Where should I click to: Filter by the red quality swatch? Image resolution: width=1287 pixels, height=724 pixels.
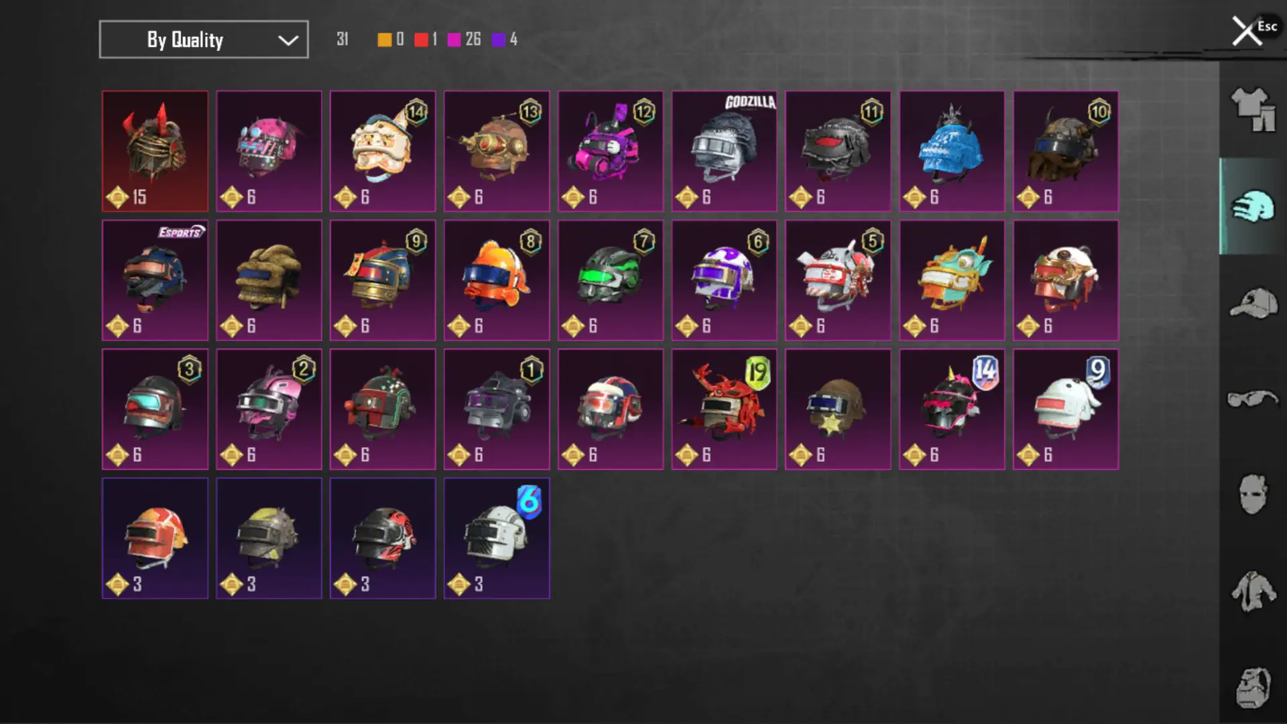click(x=421, y=40)
